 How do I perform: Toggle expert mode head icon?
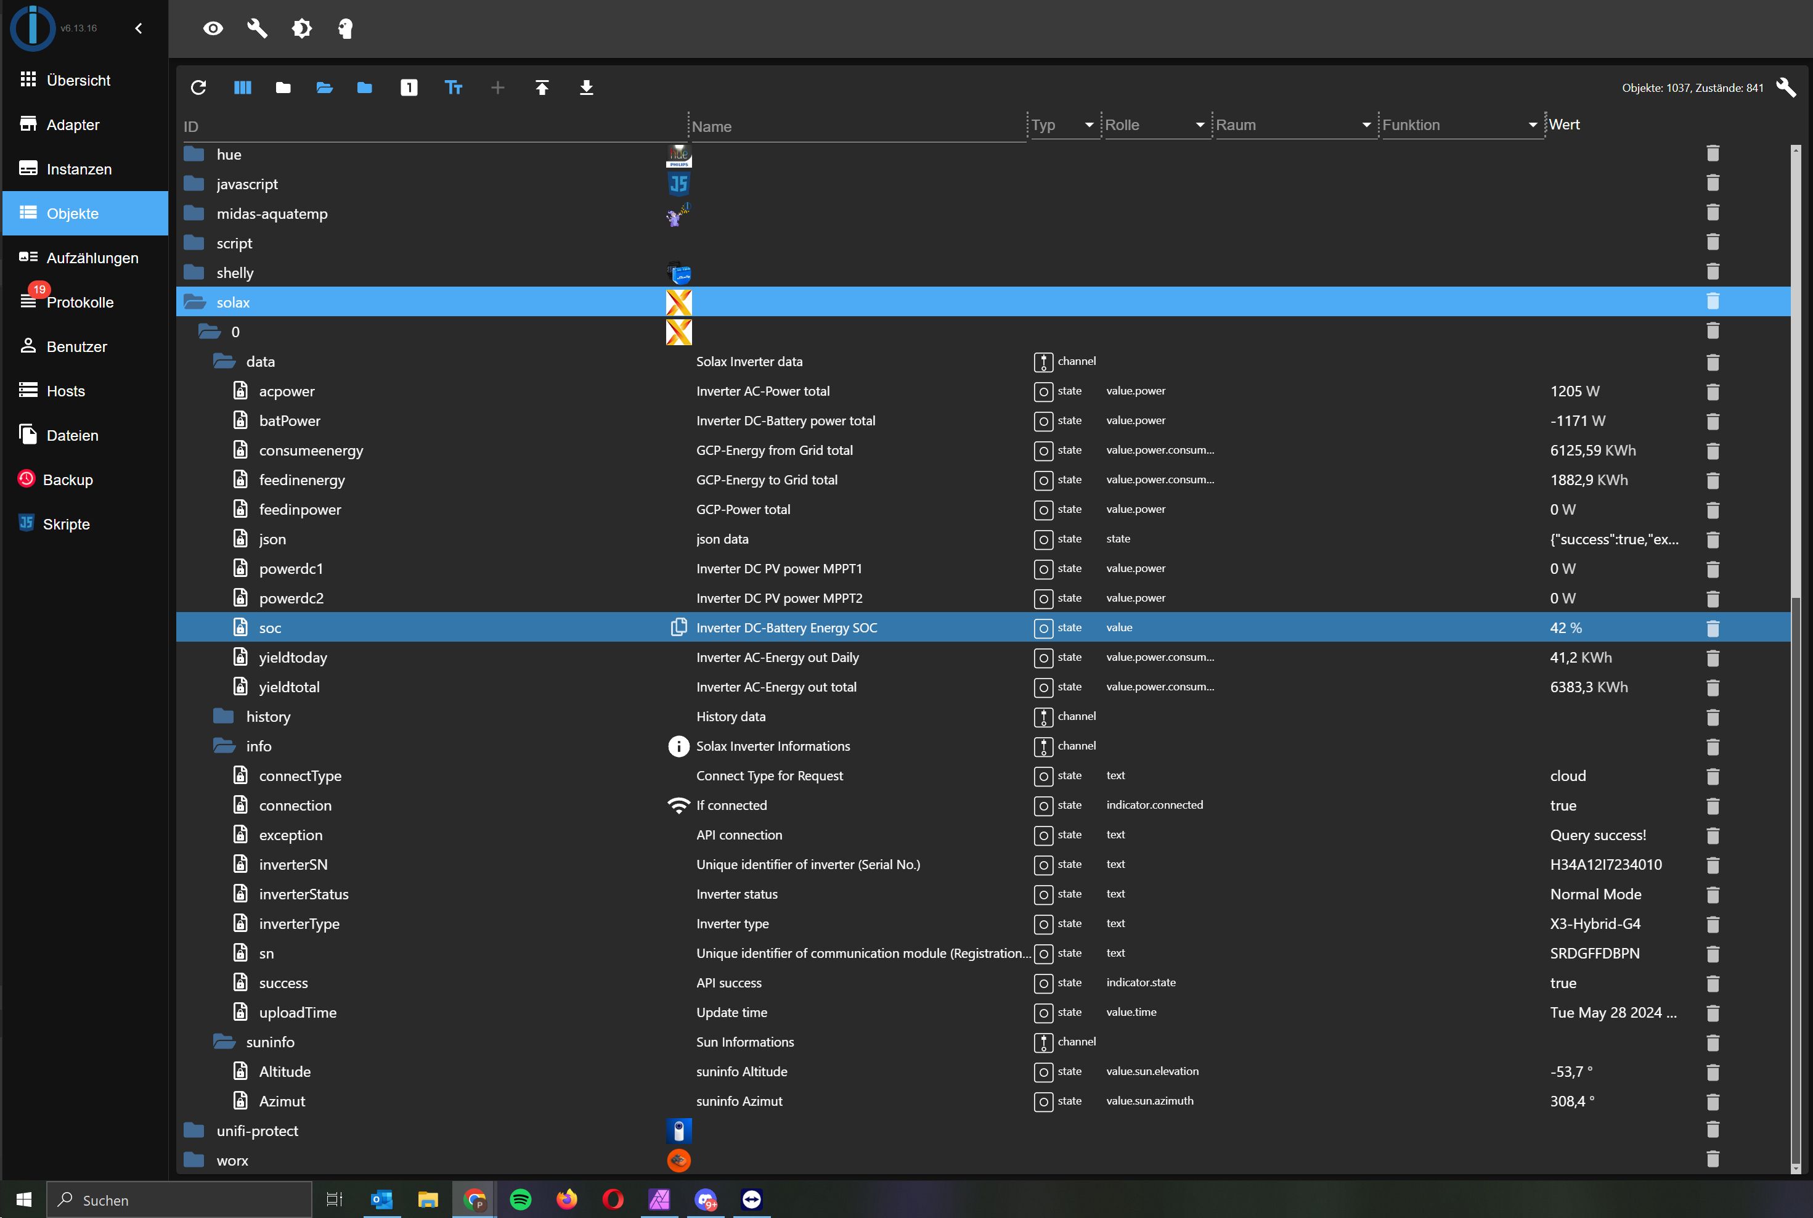[346, 29]
